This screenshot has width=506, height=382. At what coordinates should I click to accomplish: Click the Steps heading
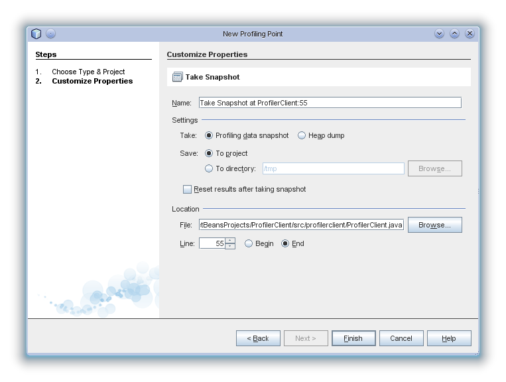coord(46,54)
